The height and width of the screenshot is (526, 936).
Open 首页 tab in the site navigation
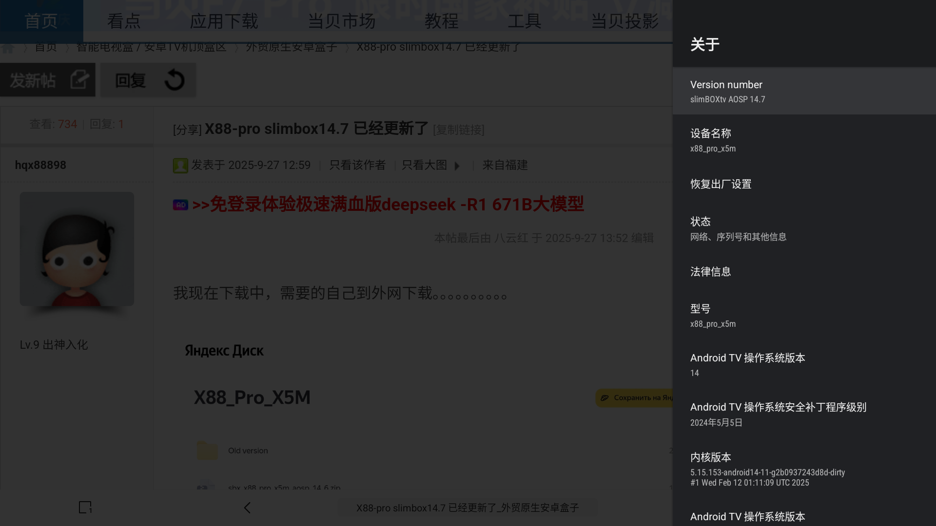[x=41, y=21]
